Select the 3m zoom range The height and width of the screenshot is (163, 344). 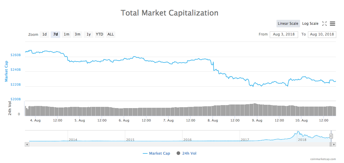tap(78, 34)
